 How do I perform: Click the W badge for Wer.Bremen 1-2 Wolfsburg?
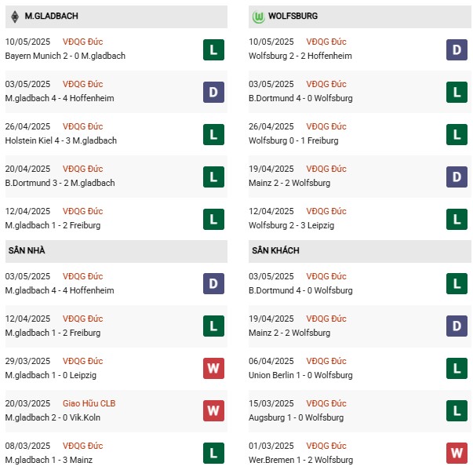coord(457,453)
